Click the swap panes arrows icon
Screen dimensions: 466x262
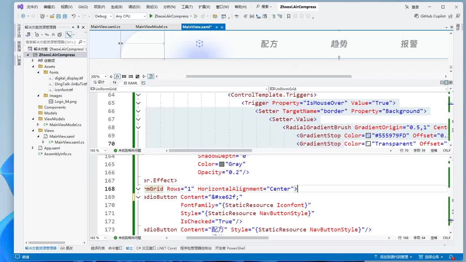pyautogui.click(x=114, y=83)
